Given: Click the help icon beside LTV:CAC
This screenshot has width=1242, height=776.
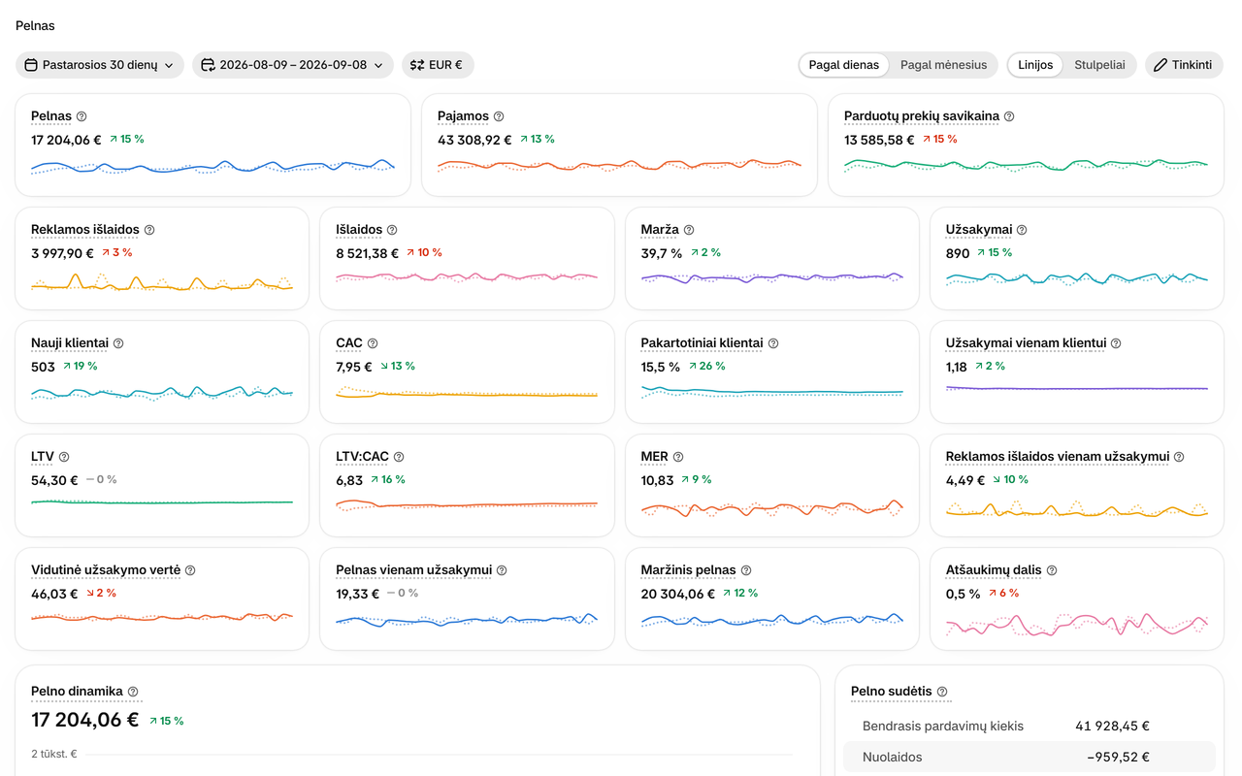Looking at the screenshot, I should point(399,457).
